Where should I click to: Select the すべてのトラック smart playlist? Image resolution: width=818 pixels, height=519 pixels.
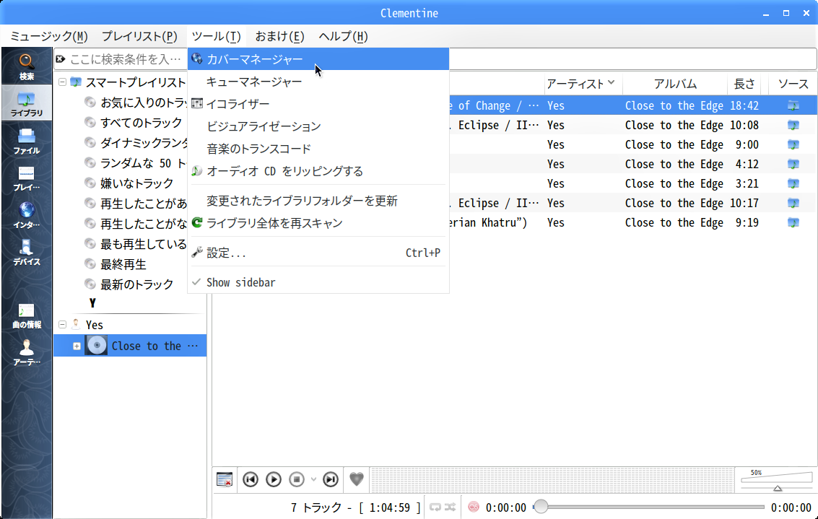tap(134, 123)
